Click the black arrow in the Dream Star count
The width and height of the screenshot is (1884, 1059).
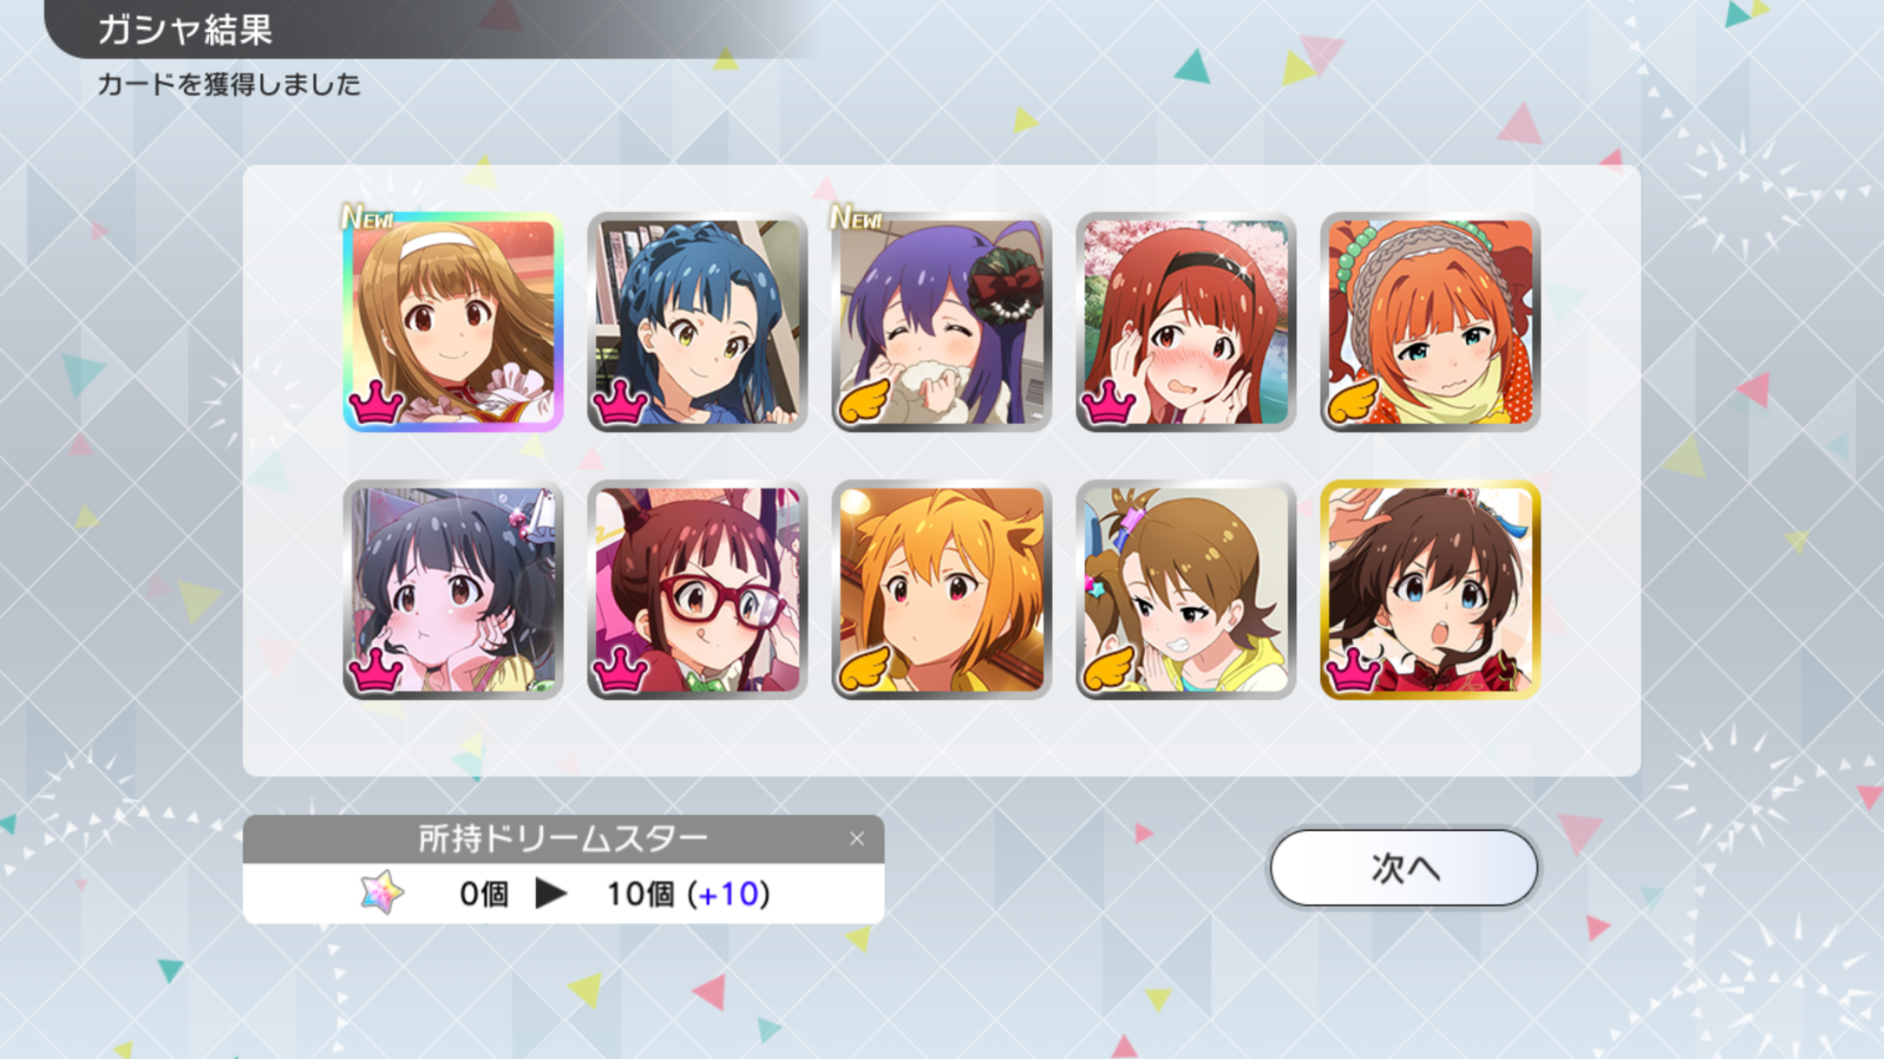point(550,894)
